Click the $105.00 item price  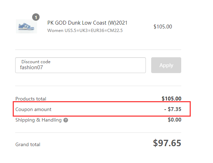tap(163, 27)
